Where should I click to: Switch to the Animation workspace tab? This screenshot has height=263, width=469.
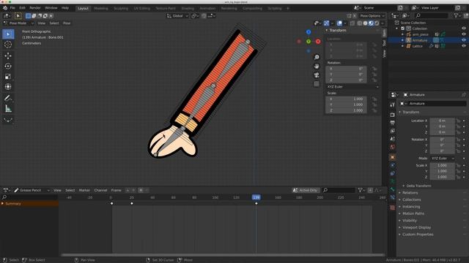coord(207,8)
